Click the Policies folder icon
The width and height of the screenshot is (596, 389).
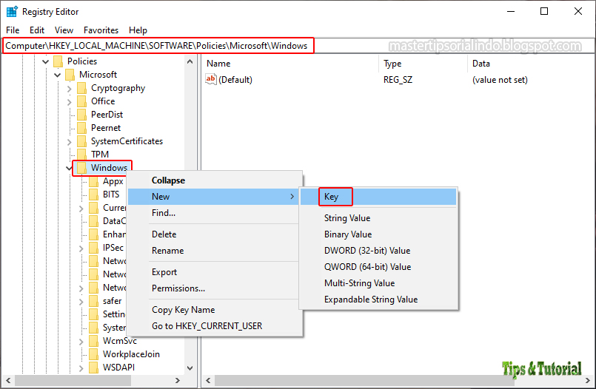[x=58, y=61]
